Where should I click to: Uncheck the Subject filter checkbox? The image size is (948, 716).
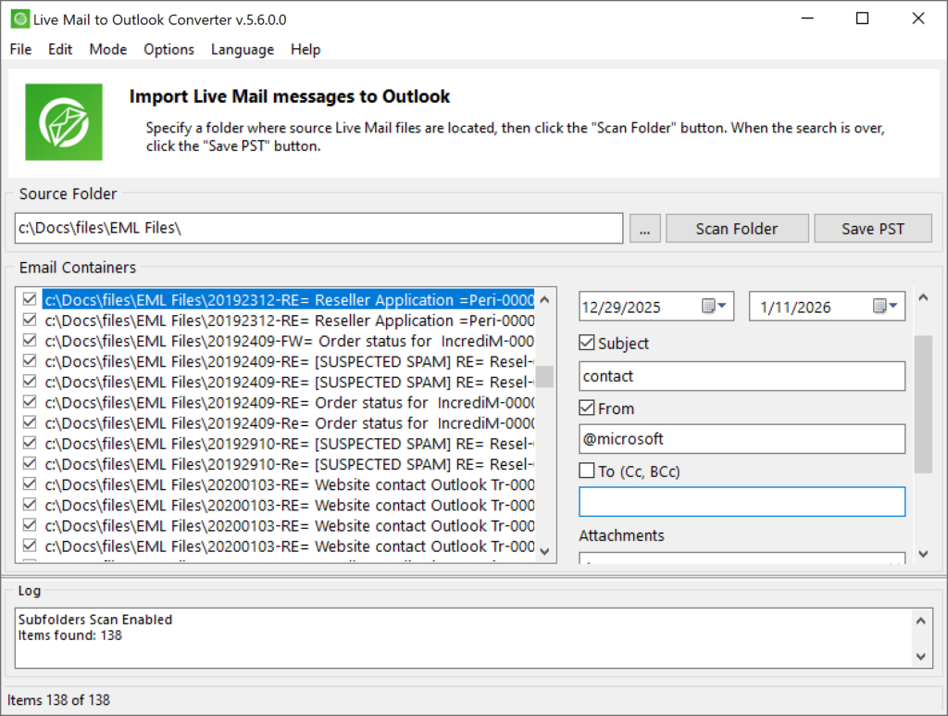coord(587,344)
